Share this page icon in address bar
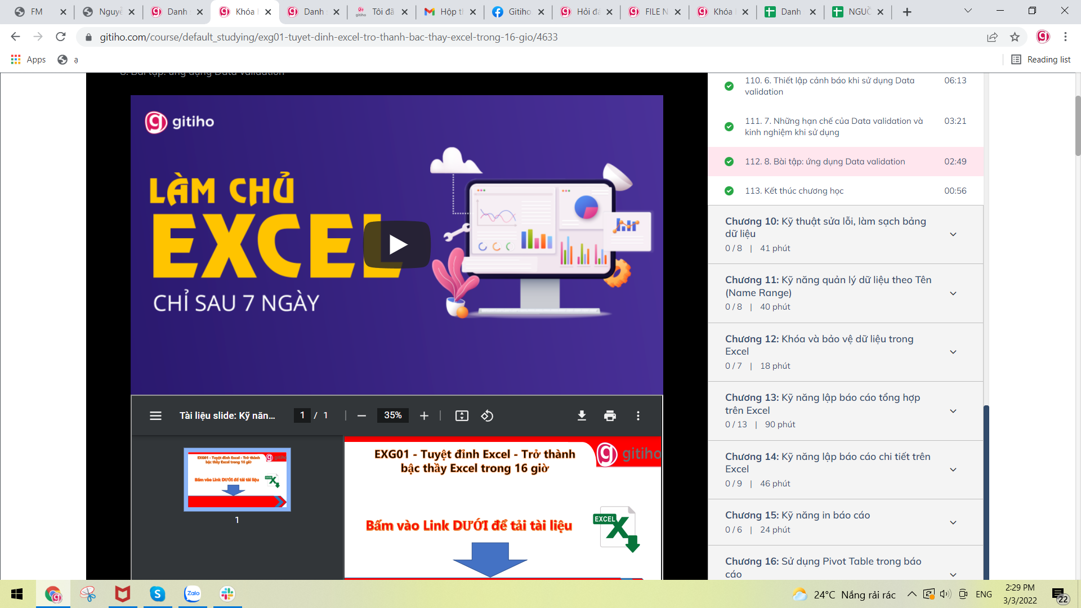This screenshot has width=1081, height=608. tap(992, 37)
